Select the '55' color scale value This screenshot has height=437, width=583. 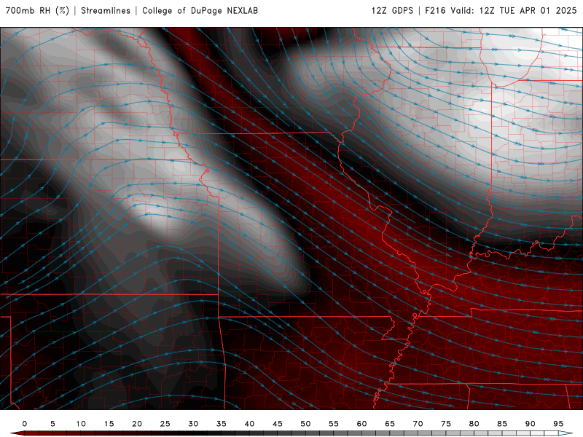(334, 424)
